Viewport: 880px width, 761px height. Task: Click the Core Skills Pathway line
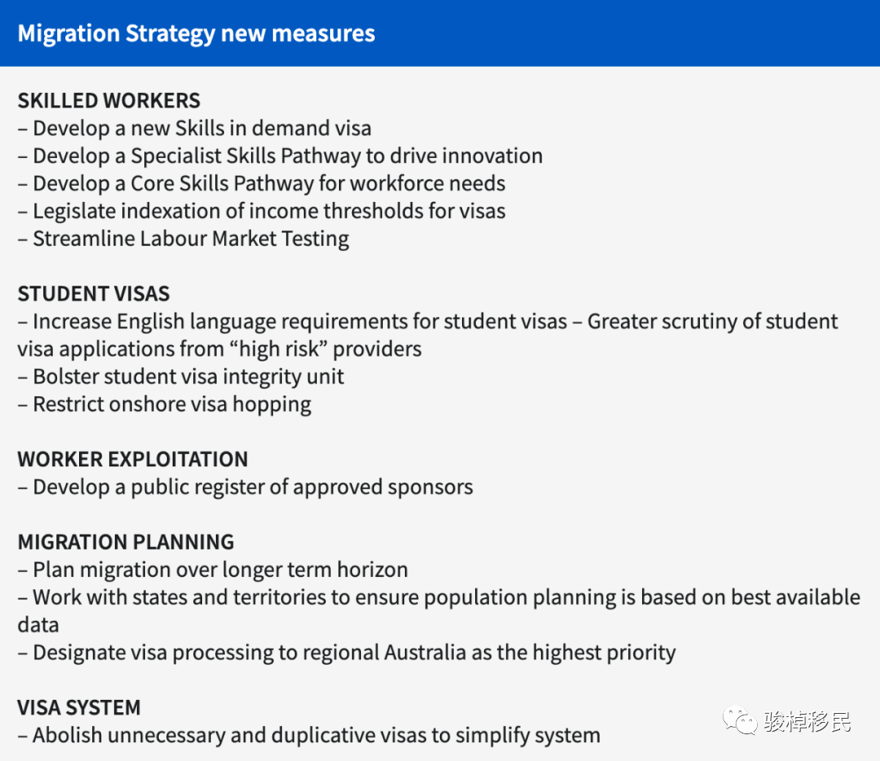point(262,183)
